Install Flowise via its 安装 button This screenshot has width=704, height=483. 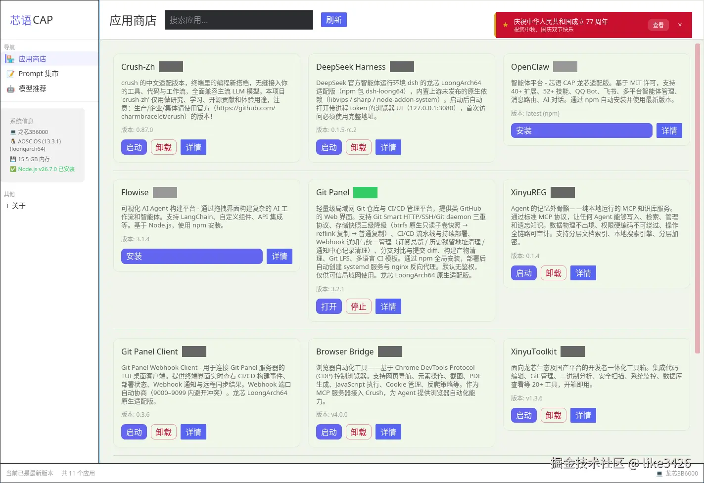[192, 256]
